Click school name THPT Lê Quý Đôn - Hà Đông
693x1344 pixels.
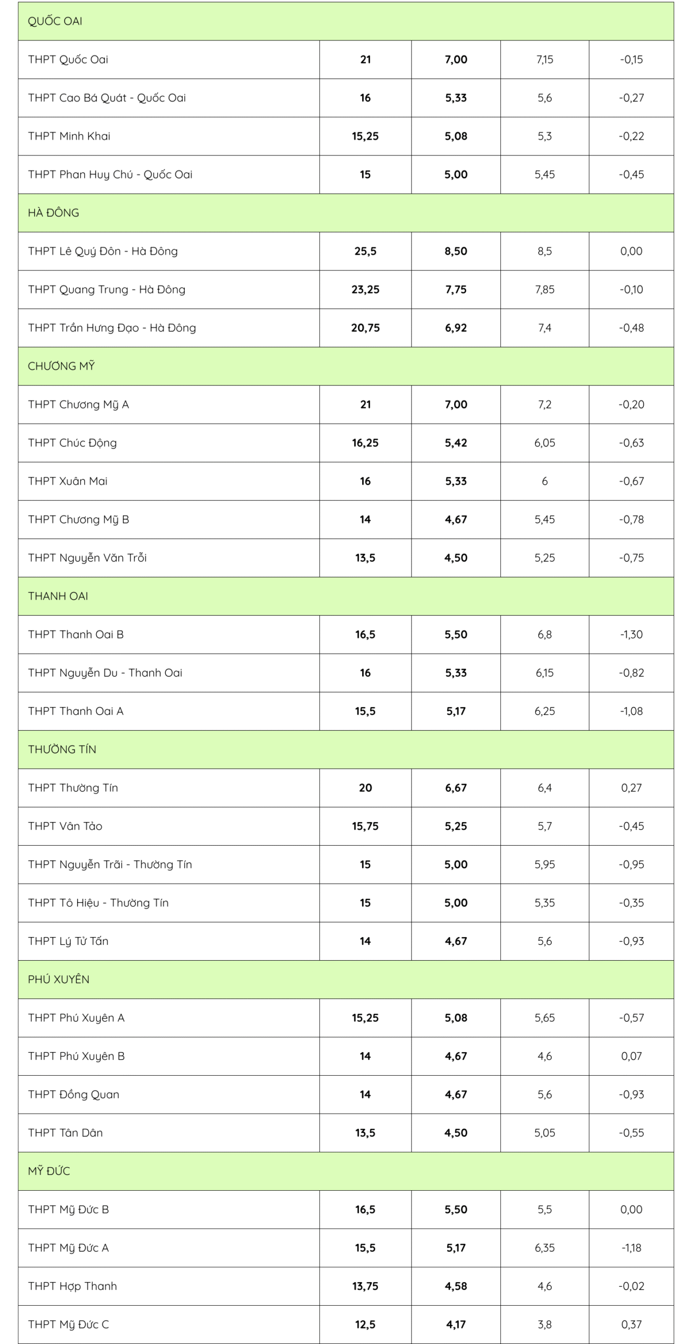103,251
